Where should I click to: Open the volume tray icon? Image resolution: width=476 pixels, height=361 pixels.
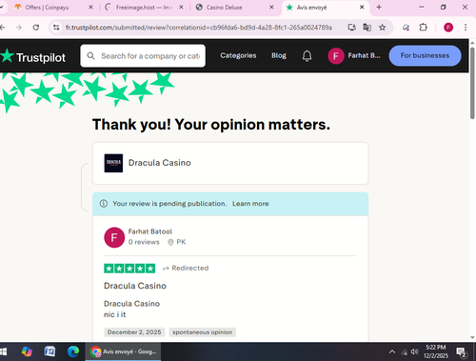(414, 351)
